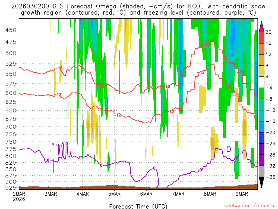Pick the royal blue -20 to -24 swatch
This screenshot has height=209, width=278.
(x=261, y=138)
